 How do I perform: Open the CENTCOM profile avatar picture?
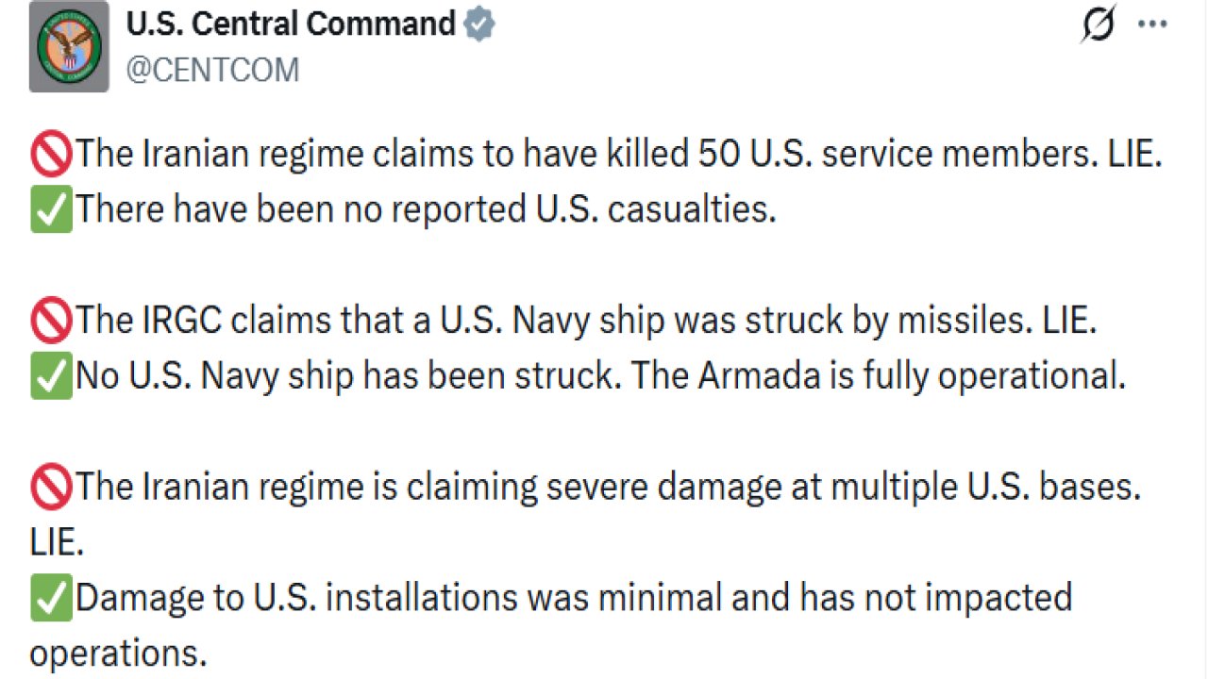(69, 52)
